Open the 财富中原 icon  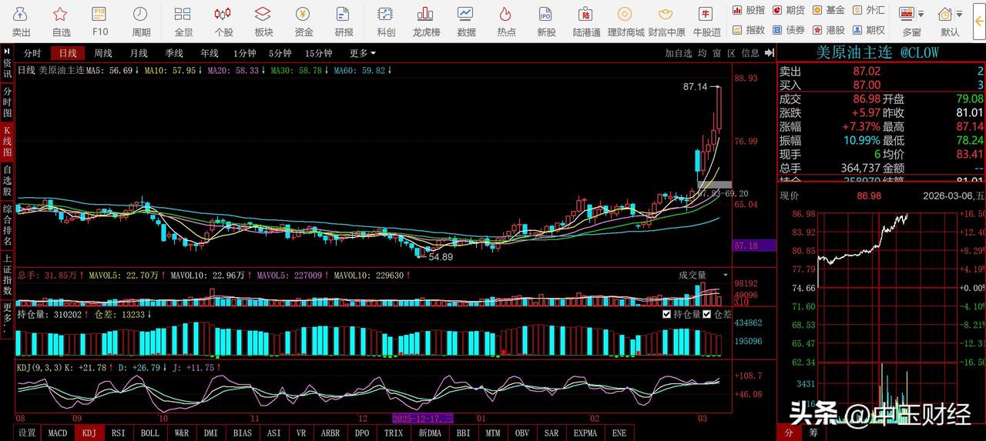click(666, 22)
